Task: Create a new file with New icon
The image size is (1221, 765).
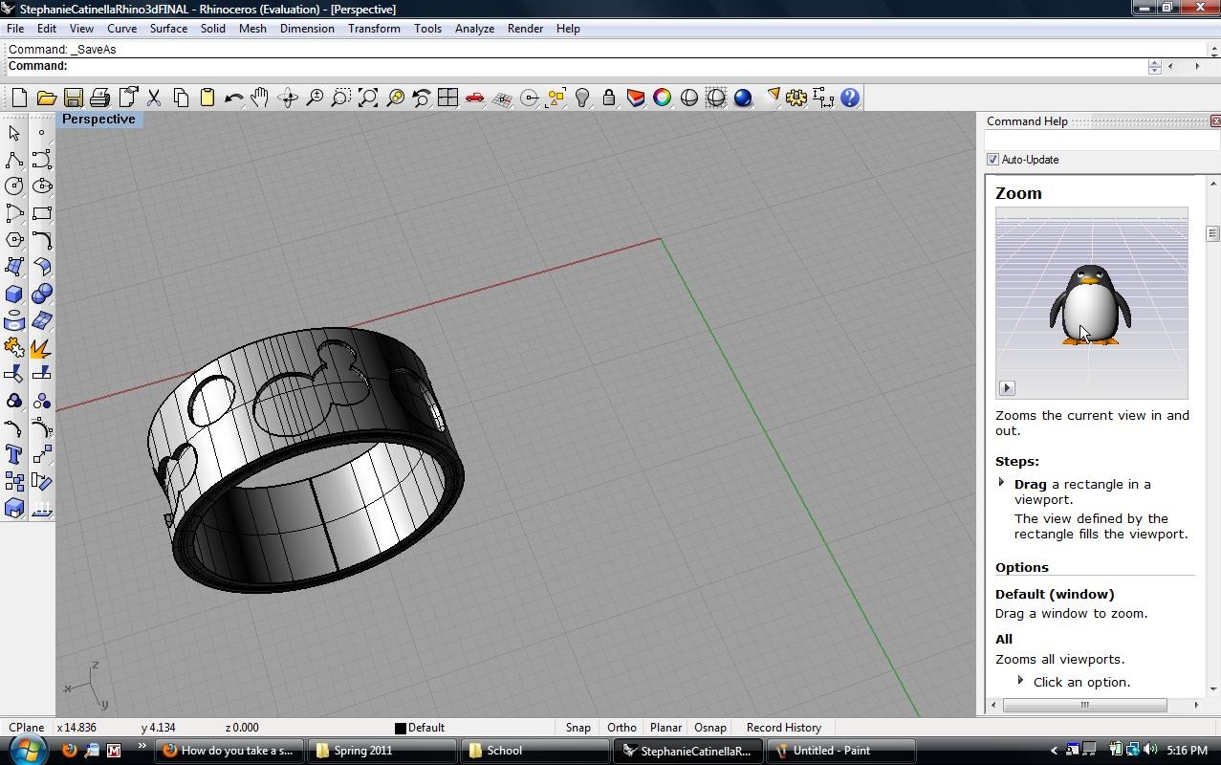Action: click(x=19, y=98)
